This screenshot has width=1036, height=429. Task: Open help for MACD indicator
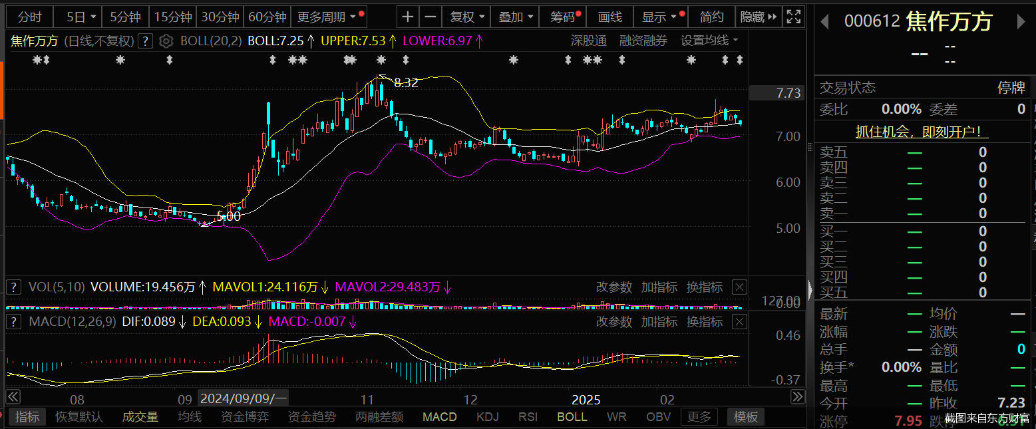coord(13,322)
